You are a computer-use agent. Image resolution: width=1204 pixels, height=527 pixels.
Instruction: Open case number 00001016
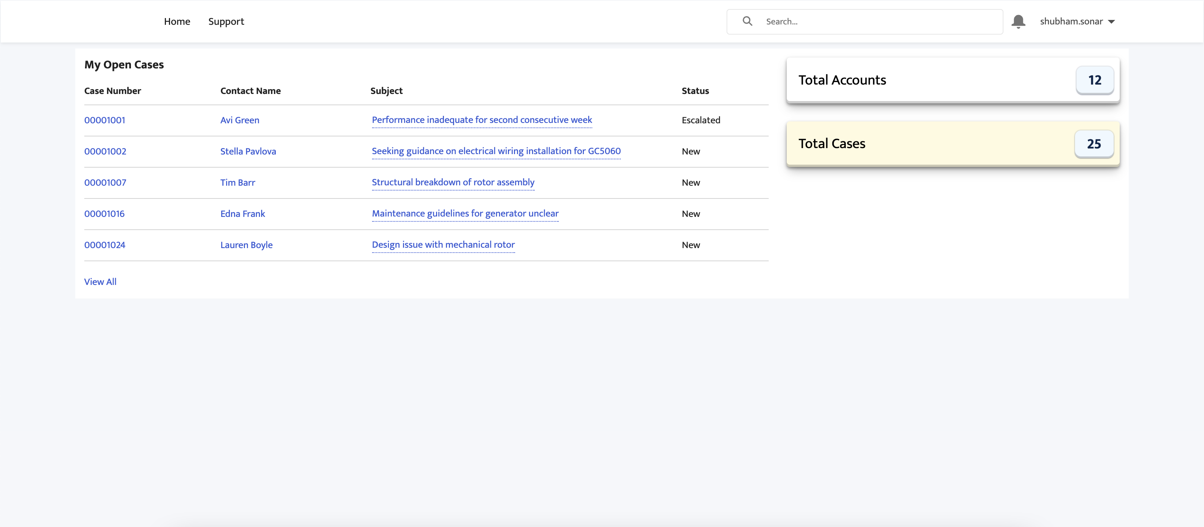[x=104, y=214]
